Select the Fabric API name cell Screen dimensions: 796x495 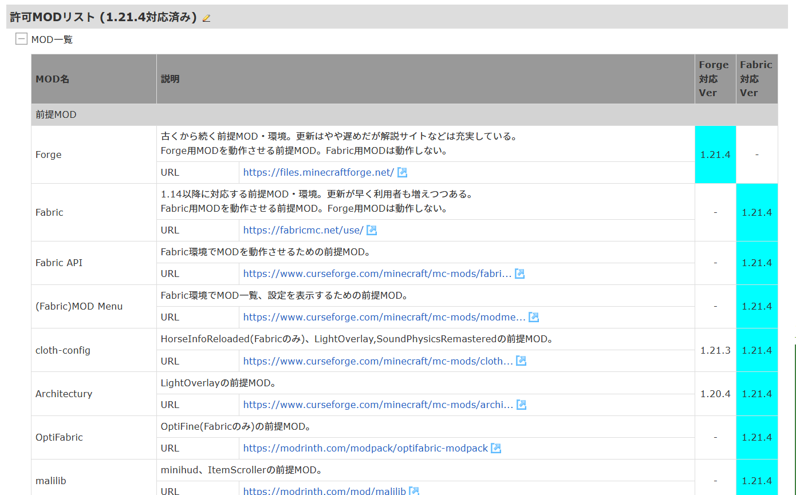coord(94,263)
